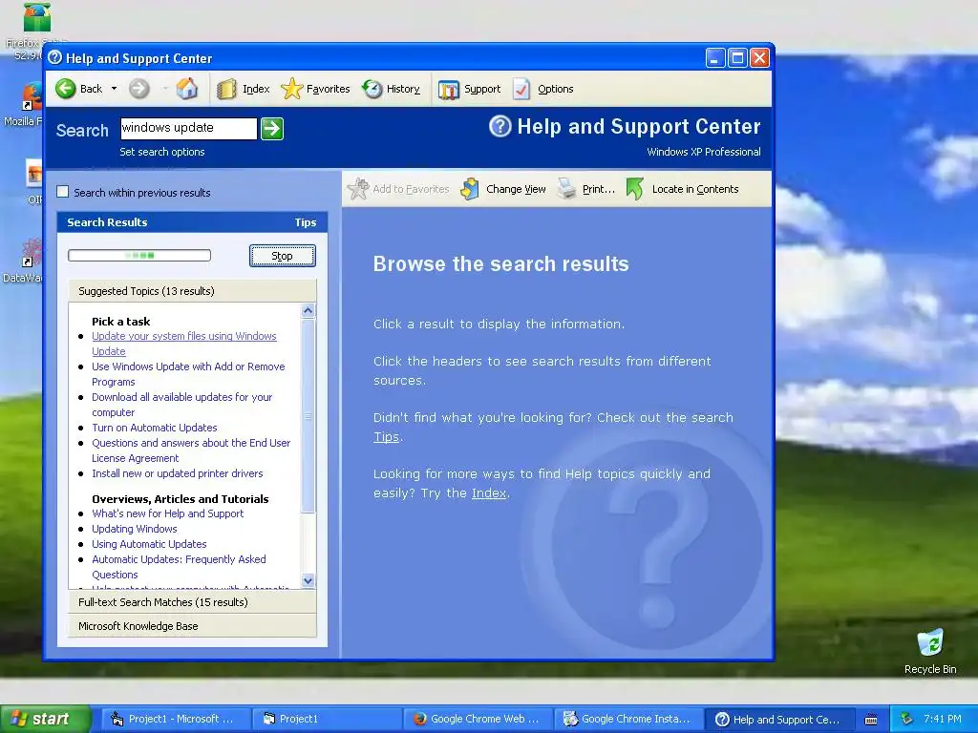978x733 pixels.
Task: Open Update your system files using Windows Update
Action: [x=184, y=344]
